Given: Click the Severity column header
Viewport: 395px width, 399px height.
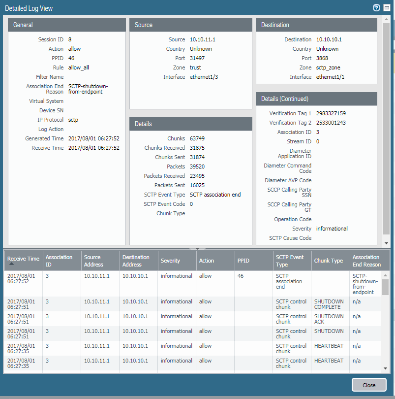Looking at the screenshot, I should (170, 261).
